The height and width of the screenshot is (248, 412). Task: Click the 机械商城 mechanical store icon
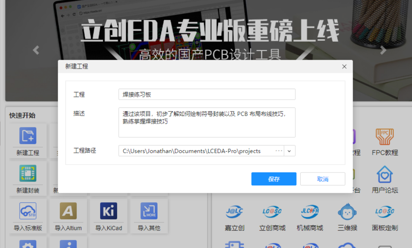pyautogui.click(x=310, y=212)
